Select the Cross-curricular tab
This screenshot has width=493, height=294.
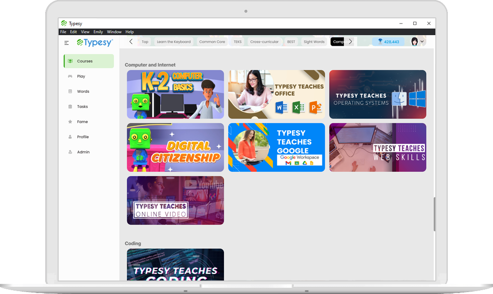tap(264, 41)
